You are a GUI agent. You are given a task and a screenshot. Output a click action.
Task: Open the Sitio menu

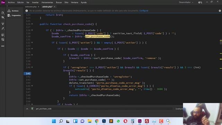[x=66, y=2]
